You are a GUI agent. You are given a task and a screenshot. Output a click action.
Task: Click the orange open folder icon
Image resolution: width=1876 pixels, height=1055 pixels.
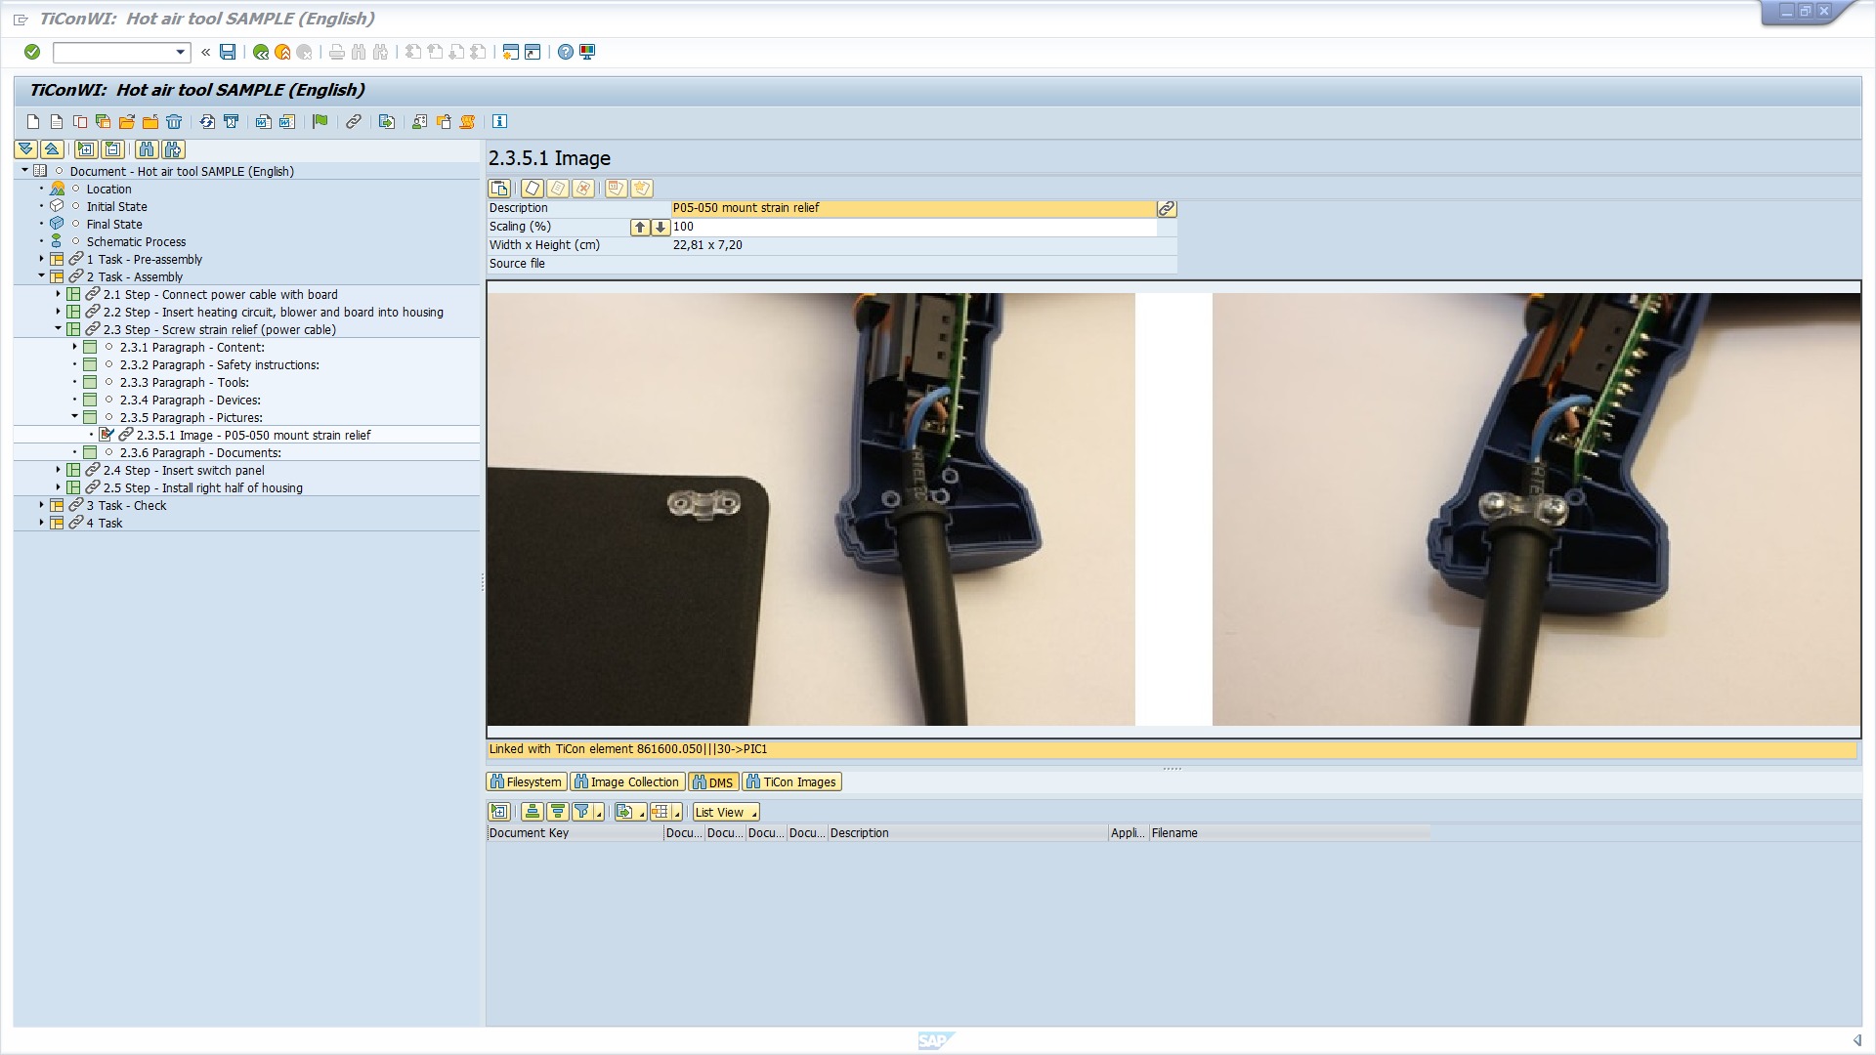127,121
